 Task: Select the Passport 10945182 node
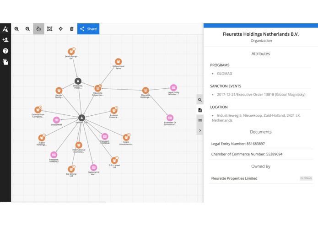54,155
